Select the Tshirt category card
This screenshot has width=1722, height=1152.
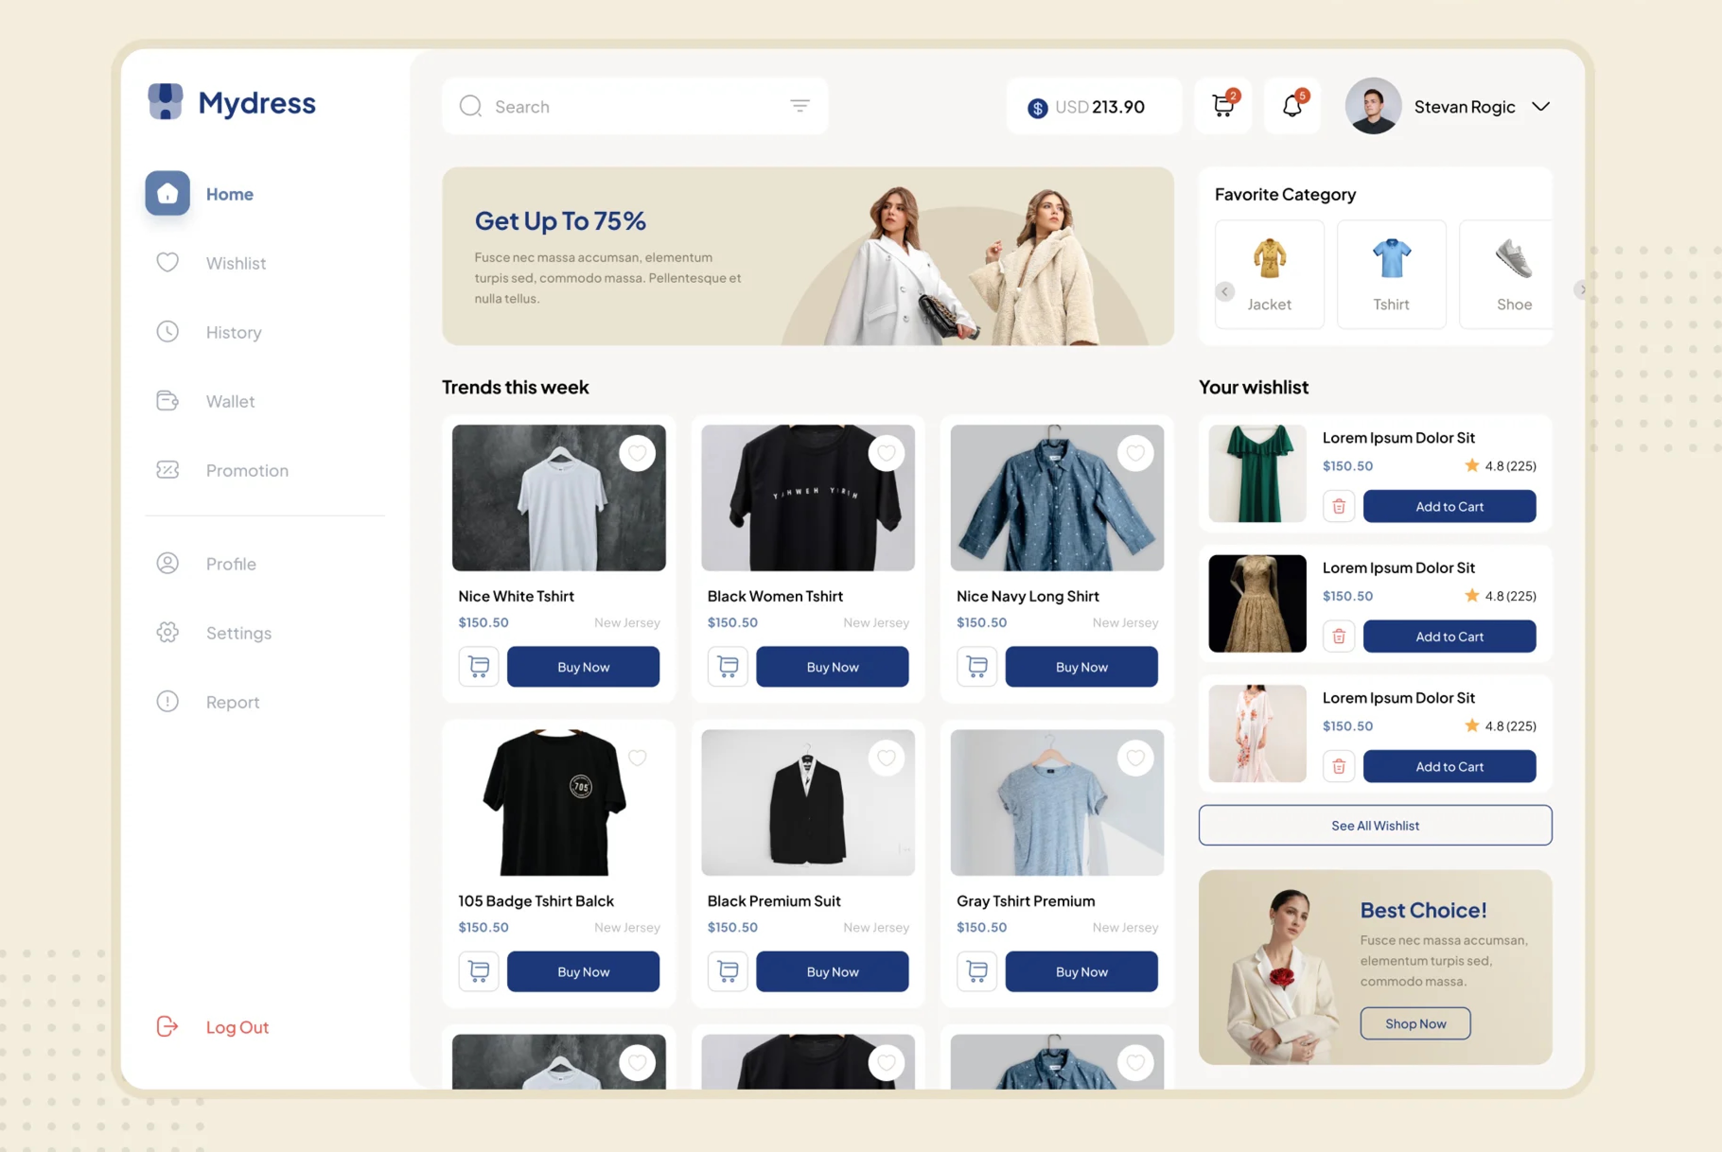click(1391, 274)
